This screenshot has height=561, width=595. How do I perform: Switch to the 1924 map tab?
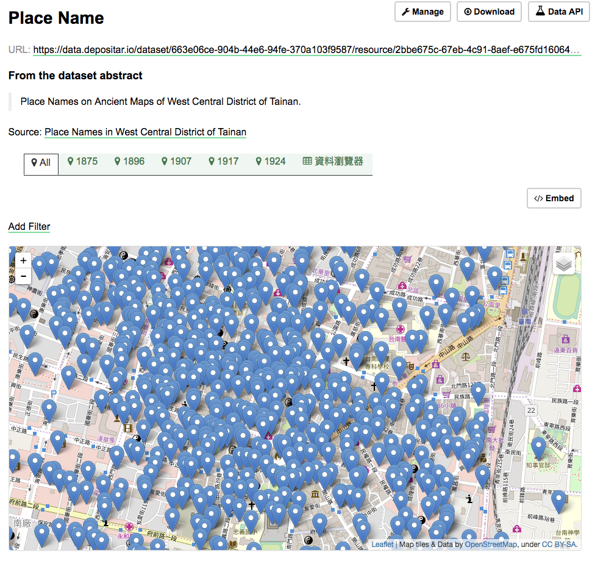pos(271,162)
